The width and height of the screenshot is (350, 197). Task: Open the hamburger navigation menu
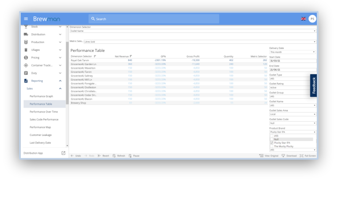[26, 19]
